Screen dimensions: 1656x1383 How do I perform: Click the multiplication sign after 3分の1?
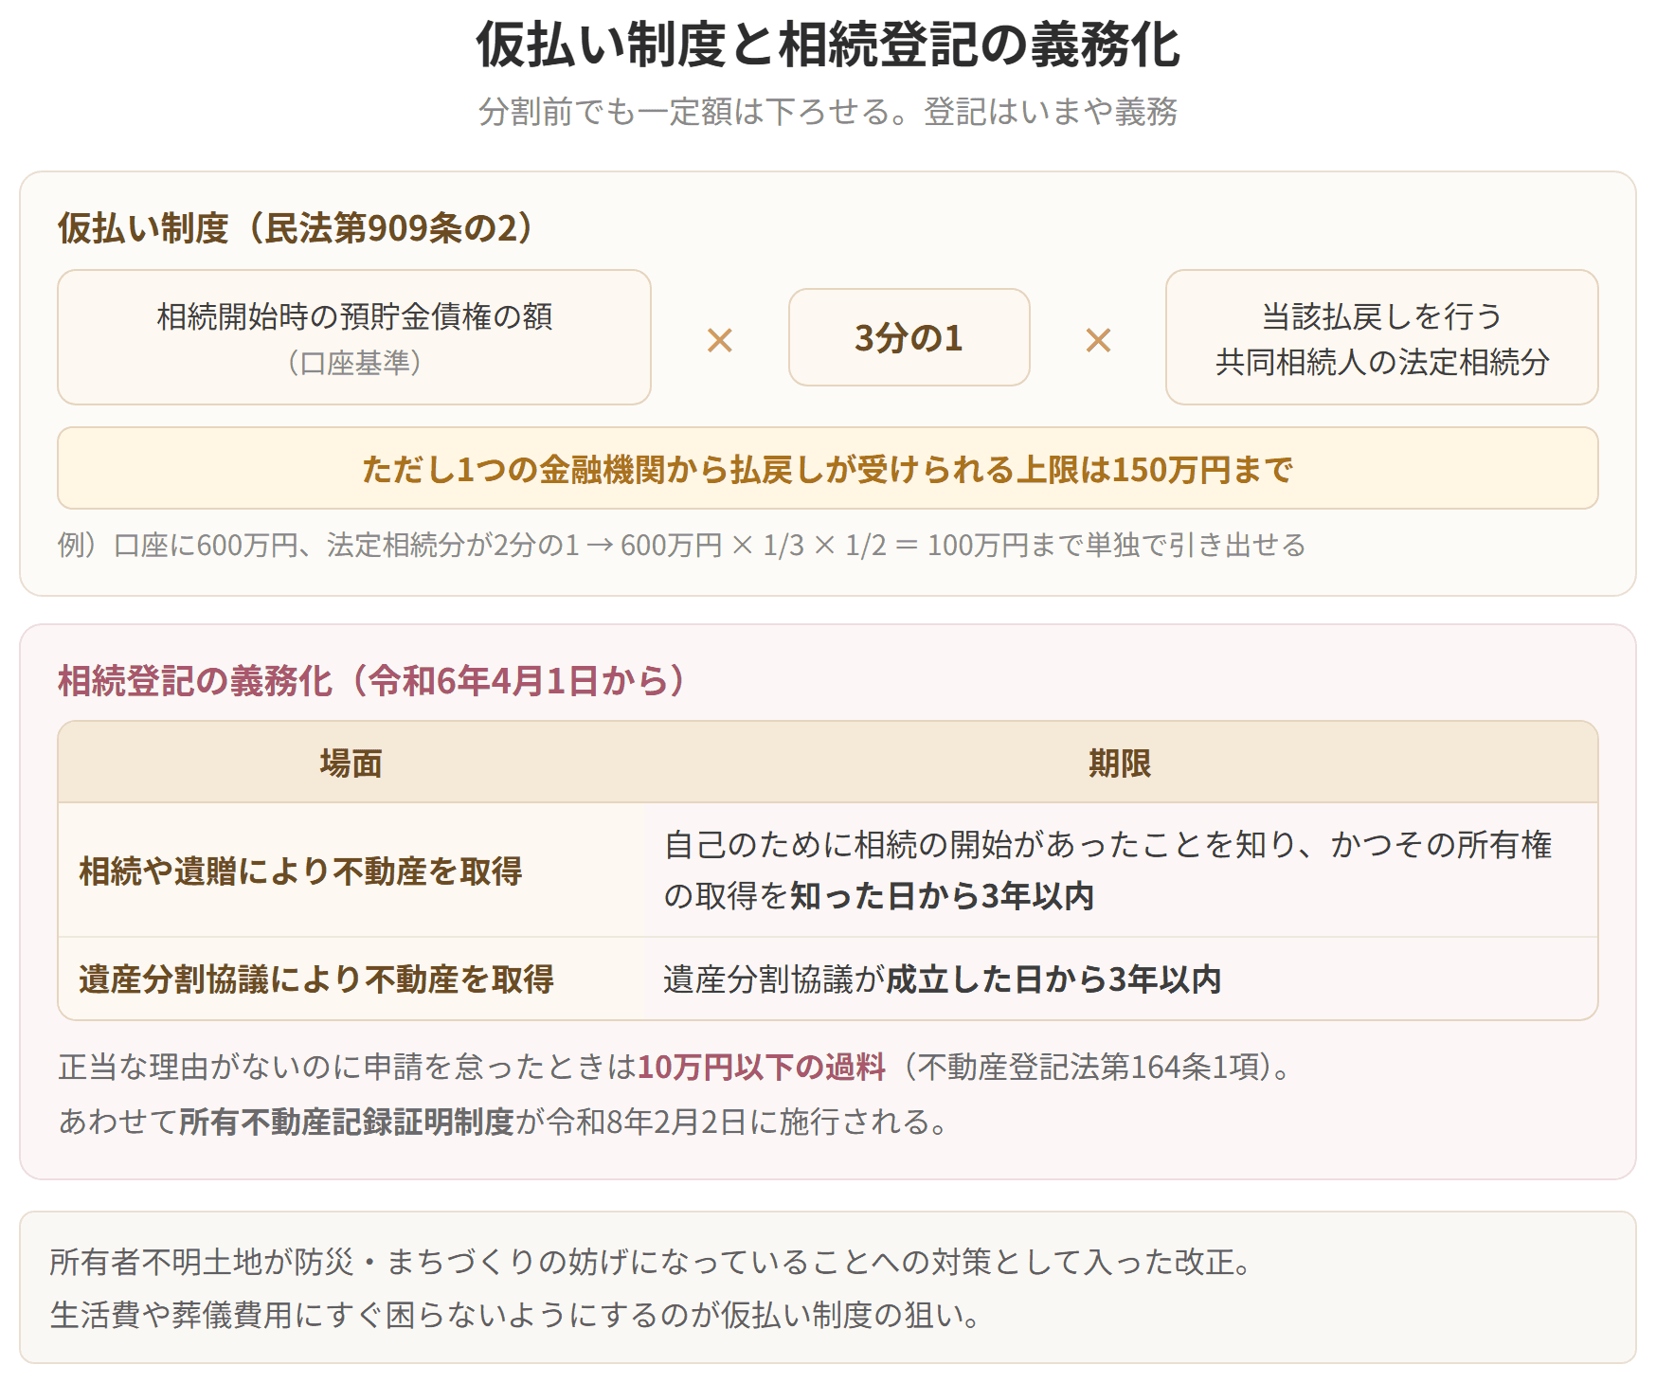click(1098, 340)
